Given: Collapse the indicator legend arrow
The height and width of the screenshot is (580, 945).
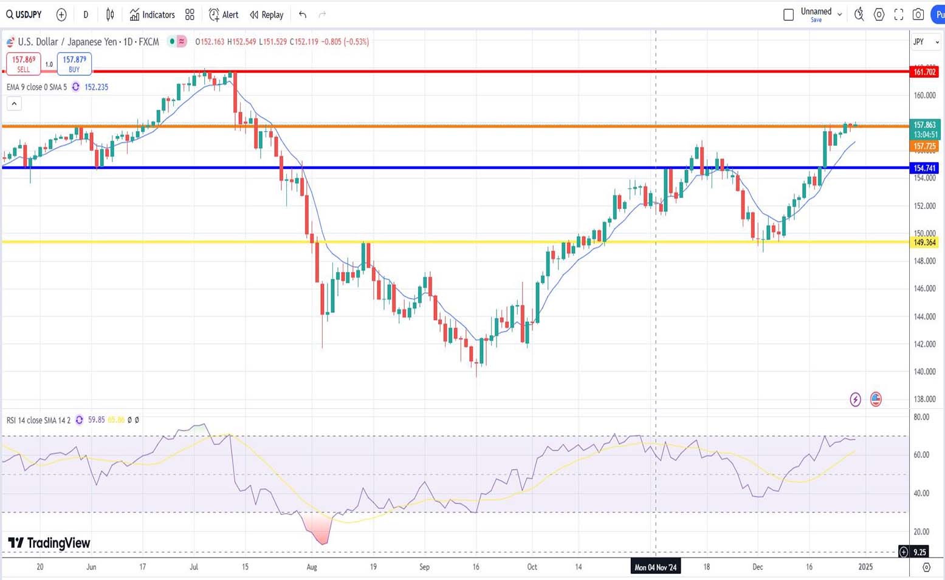Looking at the screenshot, I should coord(14,104).
